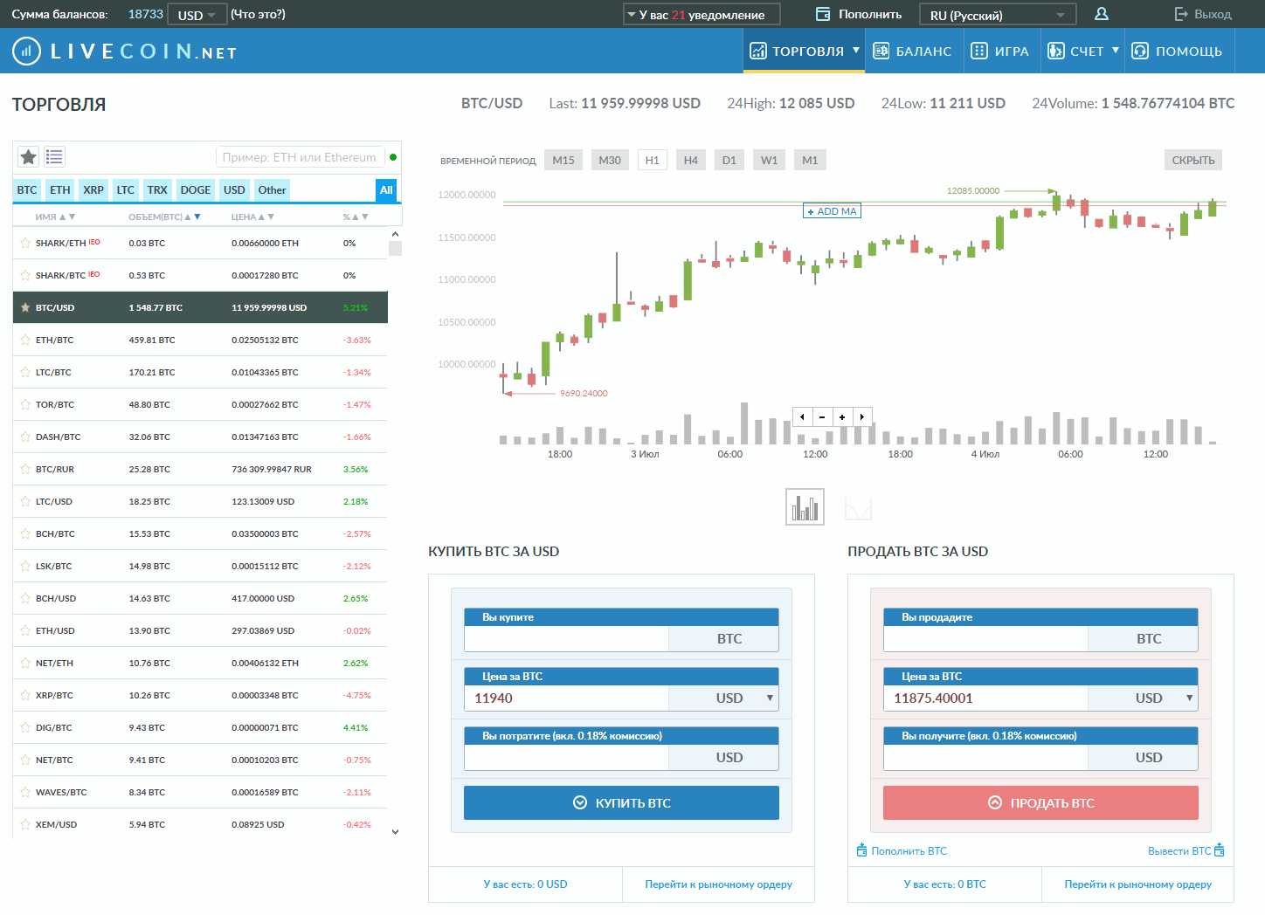Focus the buy price field 11940
Image resolution: width=1265 pixels, height=915 pixels.
566,698
